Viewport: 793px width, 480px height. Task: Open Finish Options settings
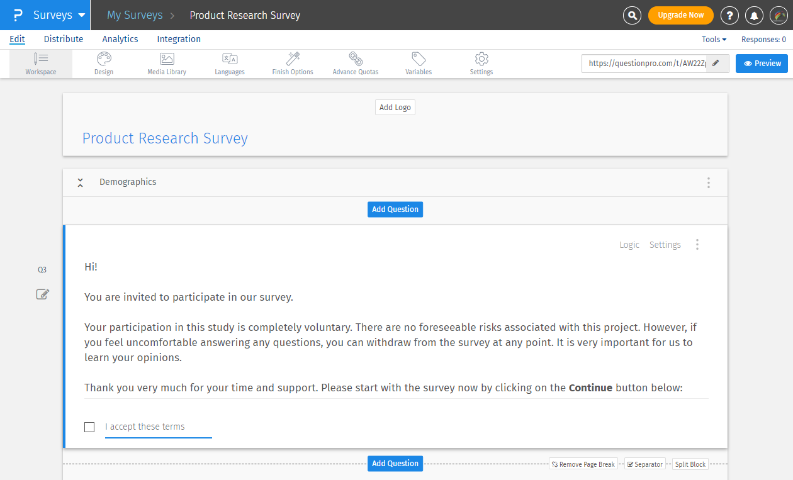click(292, 63)
